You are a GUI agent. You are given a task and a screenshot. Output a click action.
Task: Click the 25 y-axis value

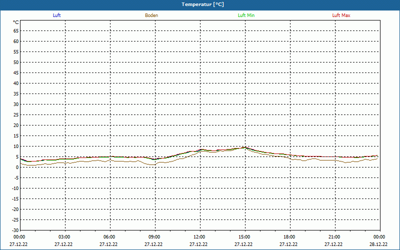click(x=16, y=115)
